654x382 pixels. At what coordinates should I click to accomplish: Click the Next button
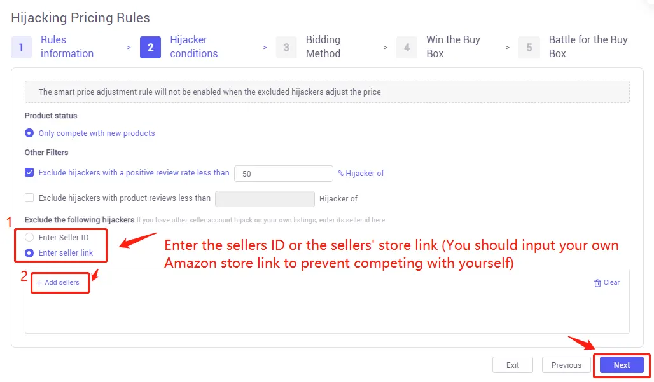click(x=621, y=365)
